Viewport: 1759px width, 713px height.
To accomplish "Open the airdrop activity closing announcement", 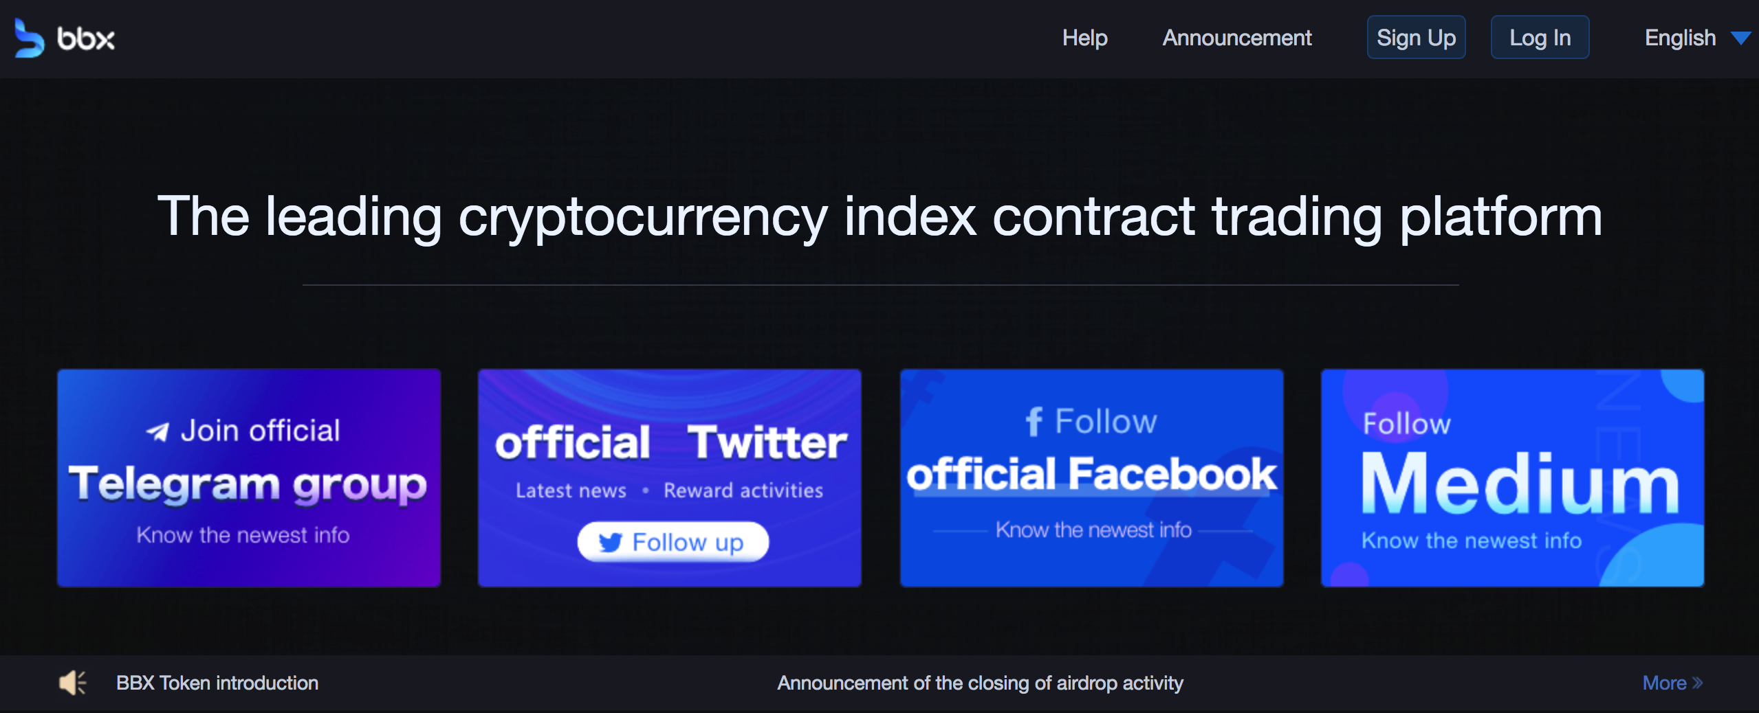I will [x=980, y=683].
